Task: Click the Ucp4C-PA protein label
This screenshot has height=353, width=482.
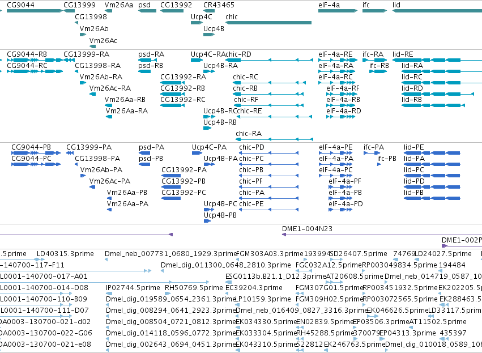Action: coord(210,147)
